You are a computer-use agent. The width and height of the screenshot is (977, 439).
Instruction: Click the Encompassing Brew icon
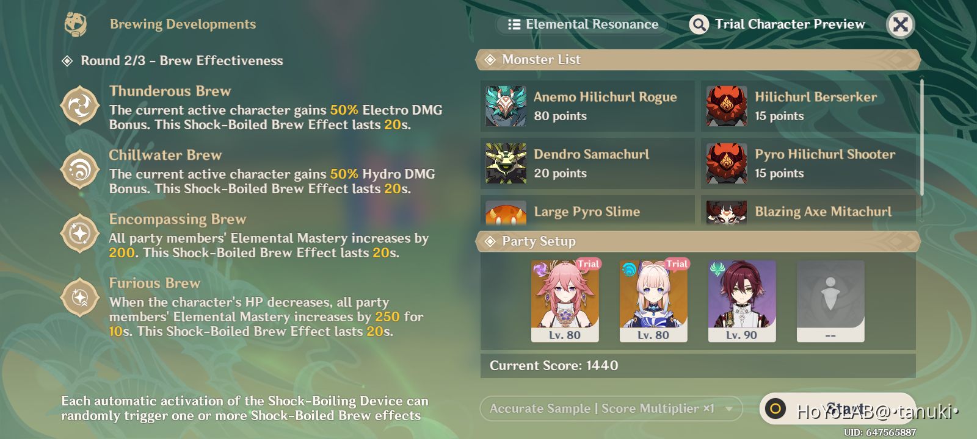tap(80, 234)
